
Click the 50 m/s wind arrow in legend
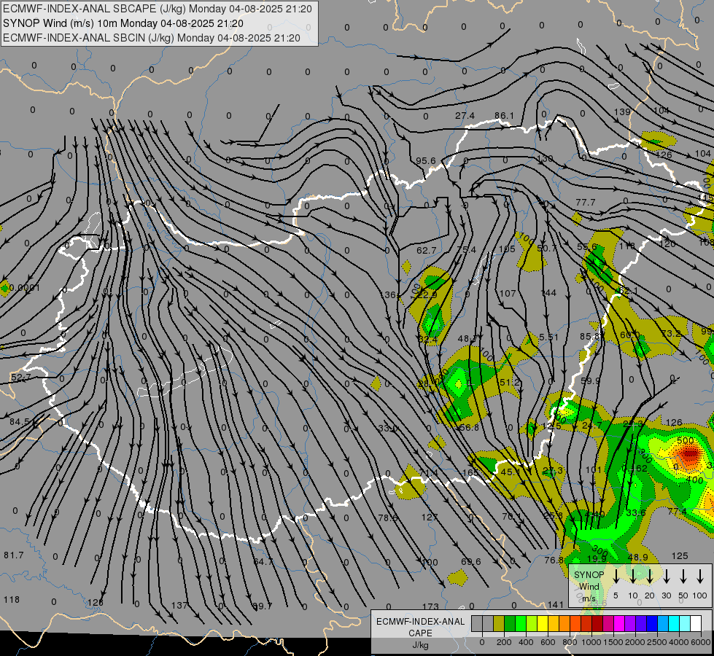pyautogui.click(x=683, y=576)
